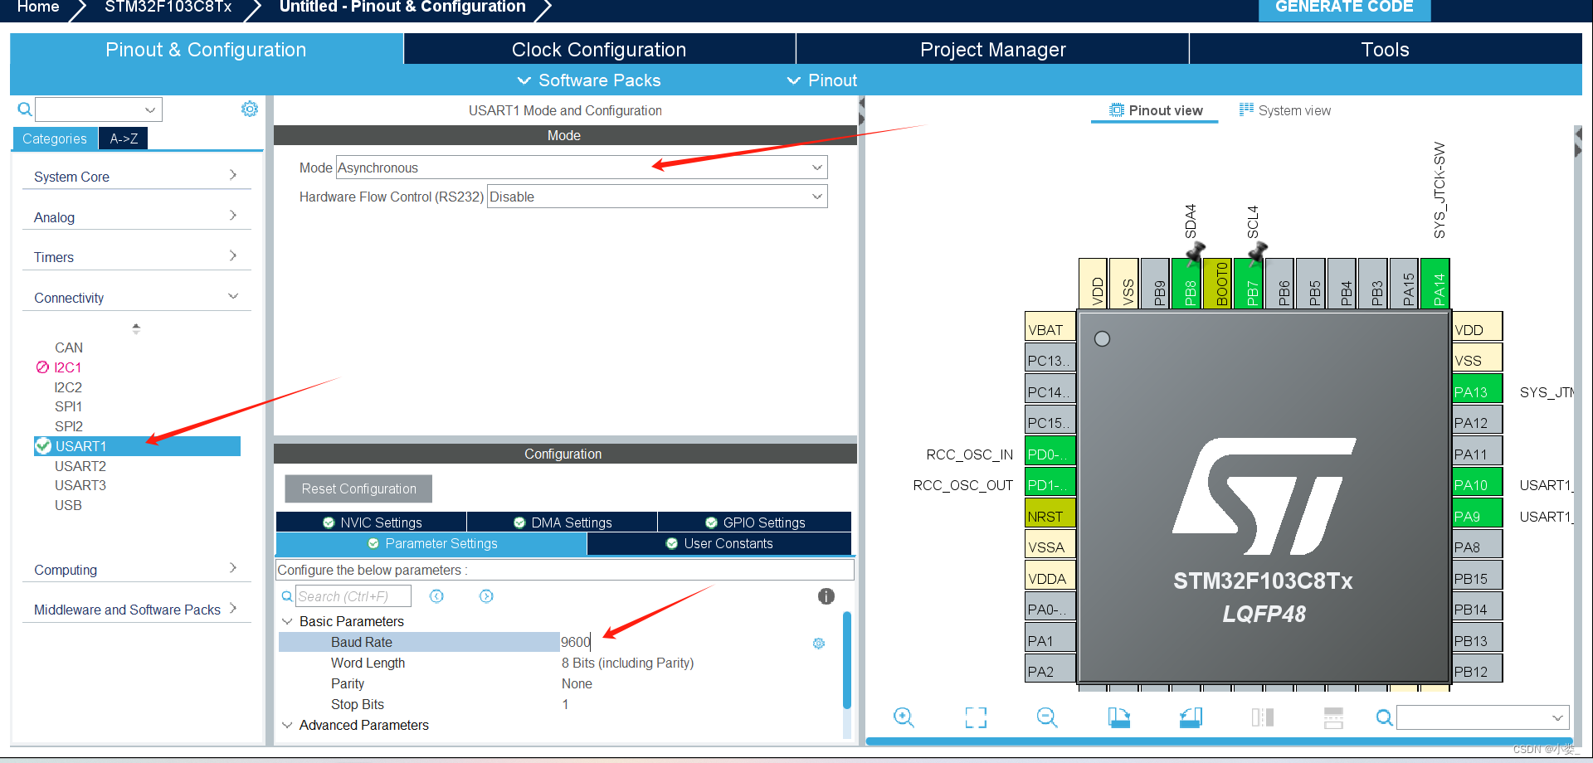Switch to Project Manager tab
This screenshot has height=763, width=1593.
[x=992, y=50]
